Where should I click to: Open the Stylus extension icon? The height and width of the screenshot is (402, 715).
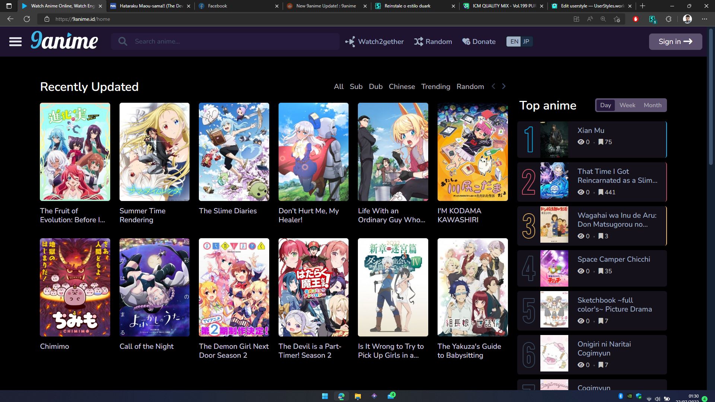652,19
